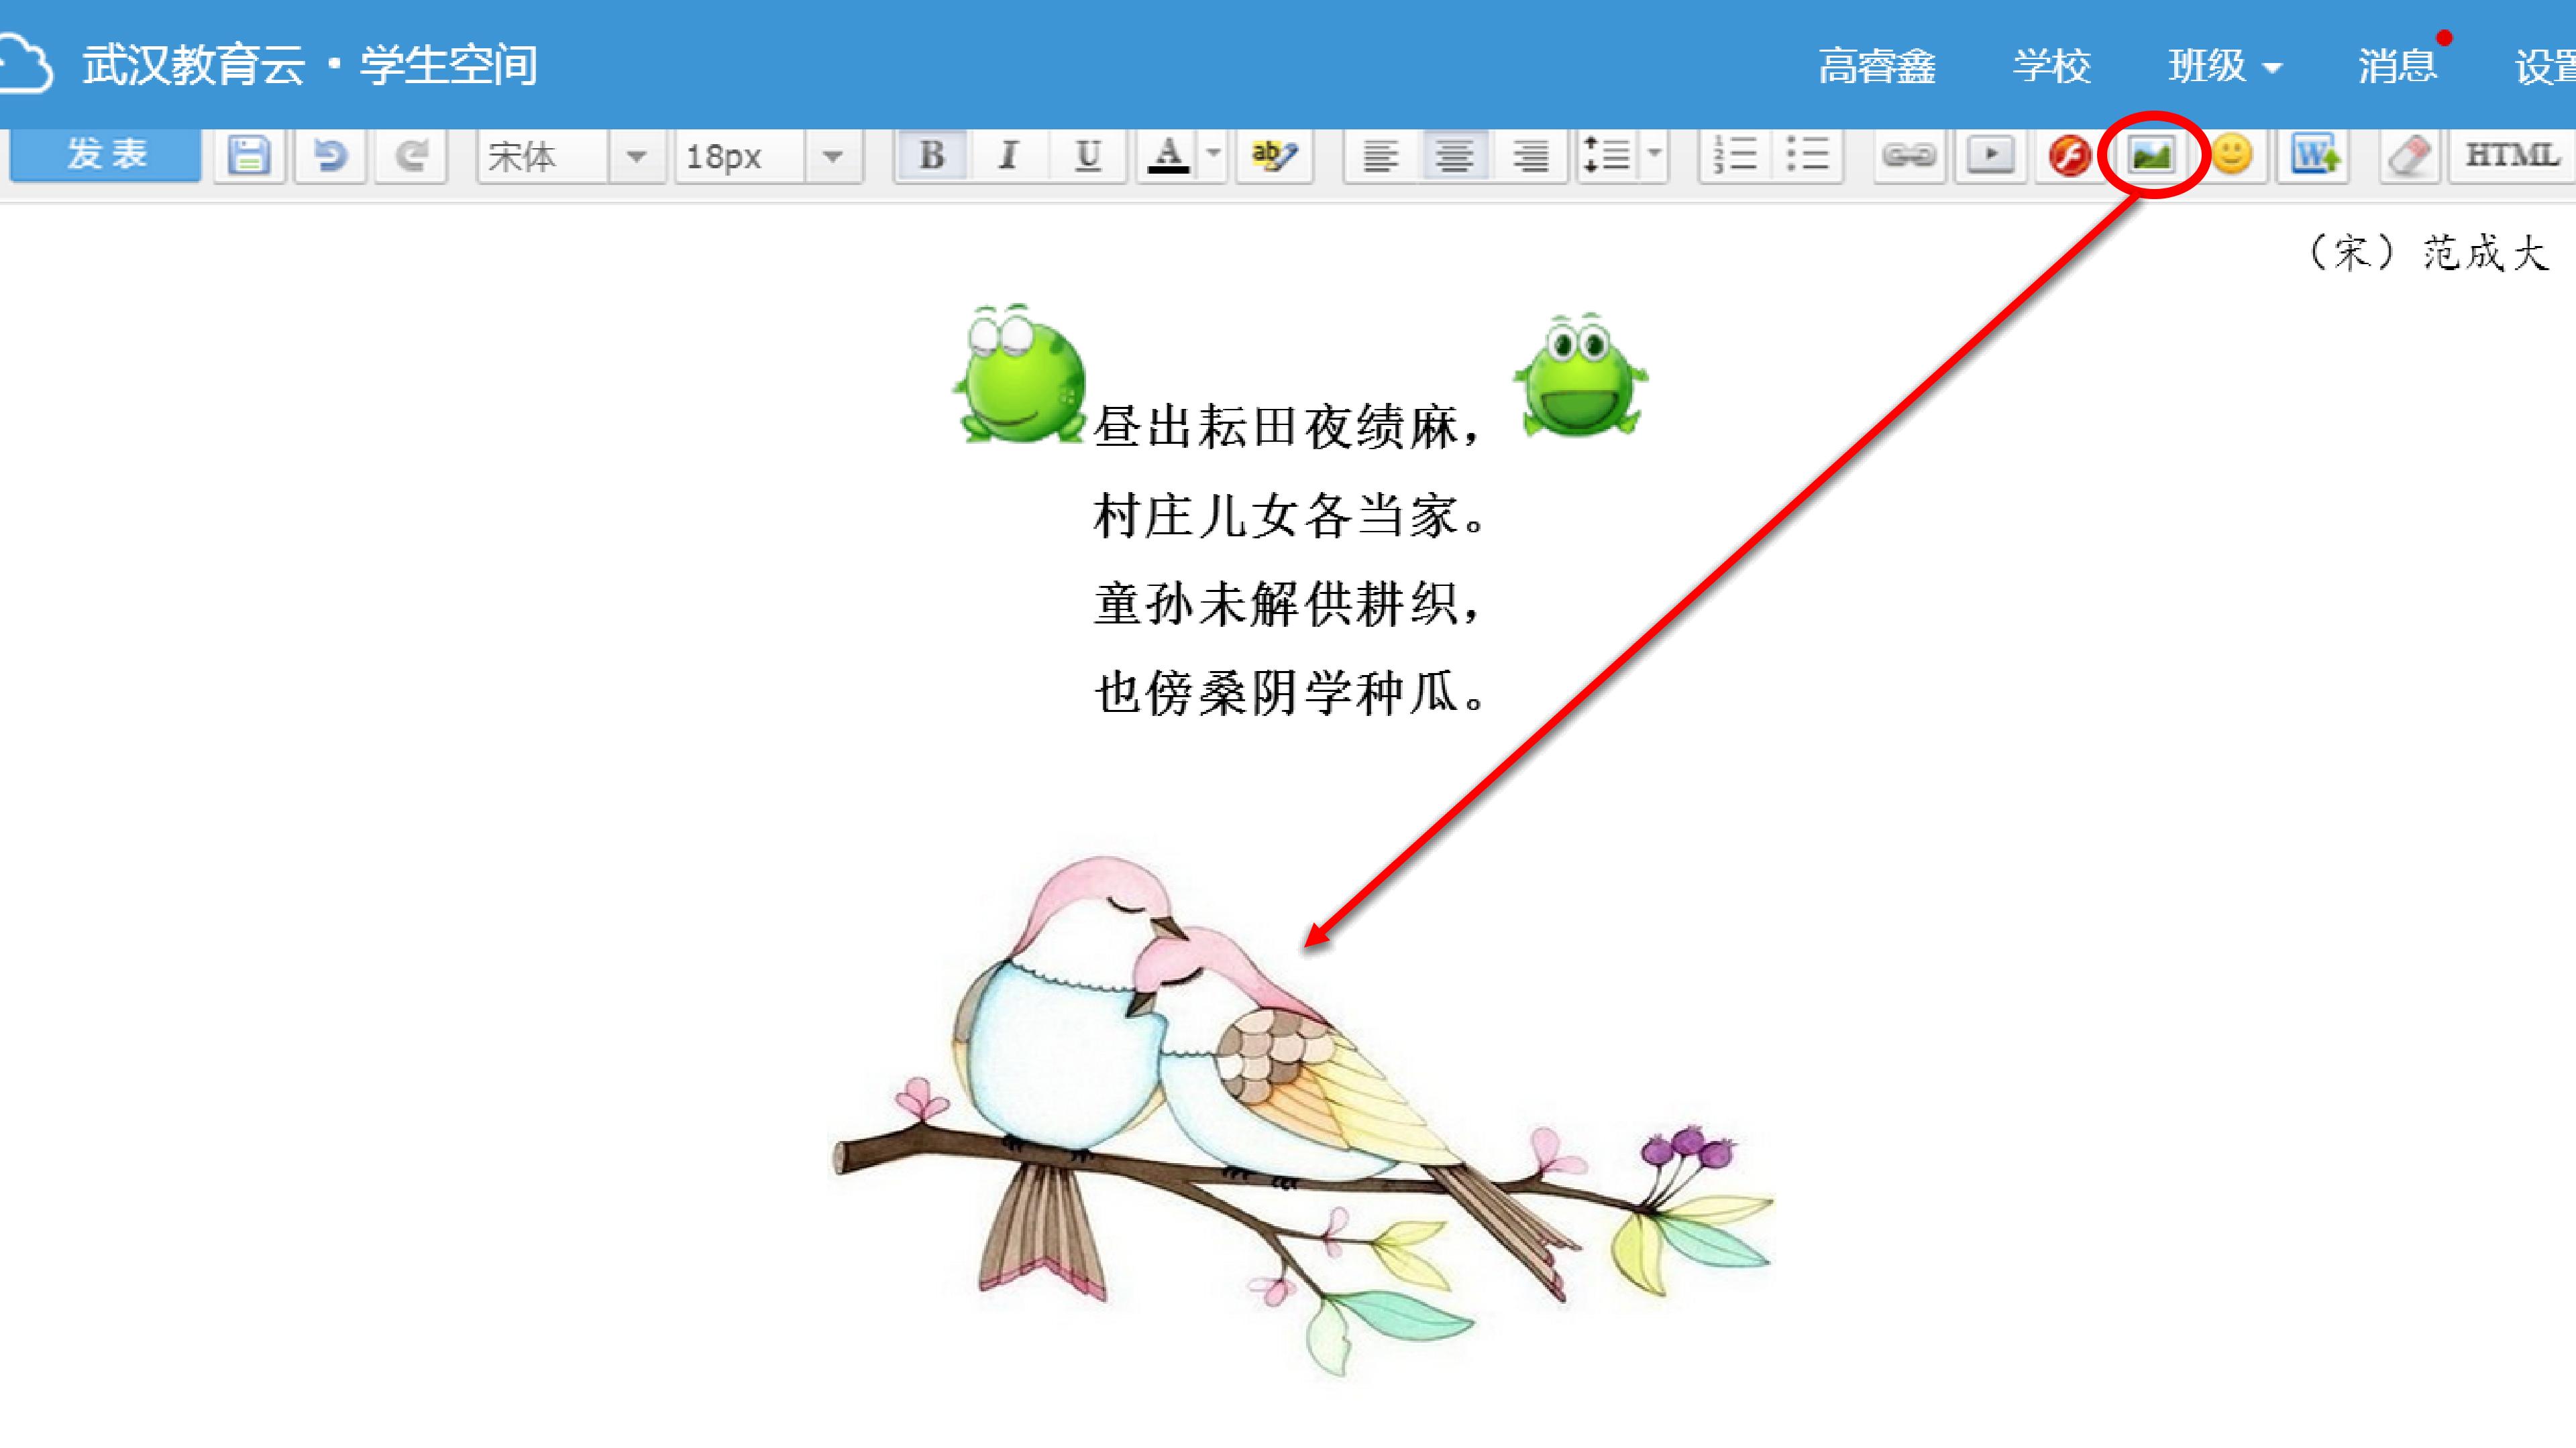
Task: Toggle bold formatting
Action: pos(931,156)
